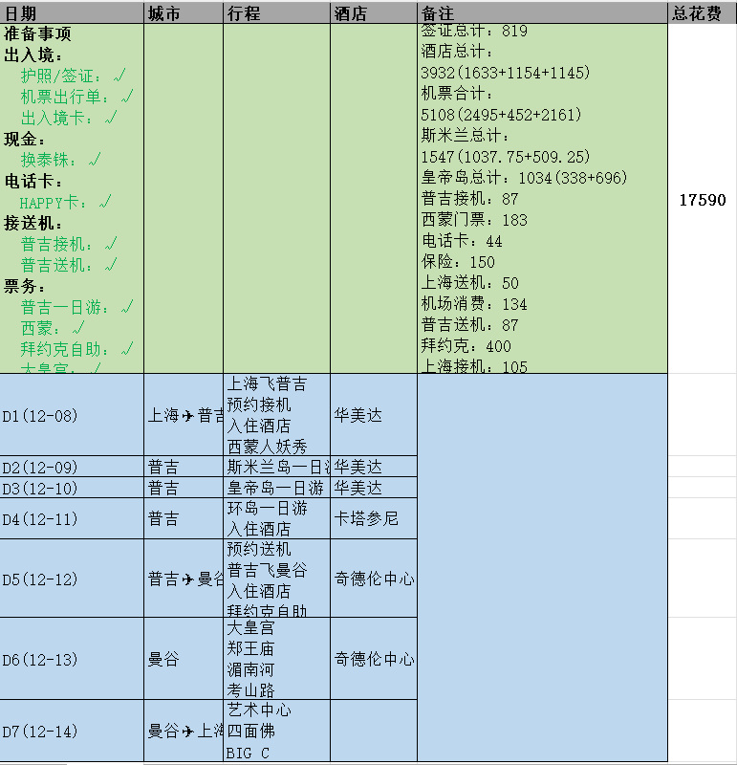Select the D5(12-12) date cell
This screenshot has width=737, height=765.
point(72,579)
